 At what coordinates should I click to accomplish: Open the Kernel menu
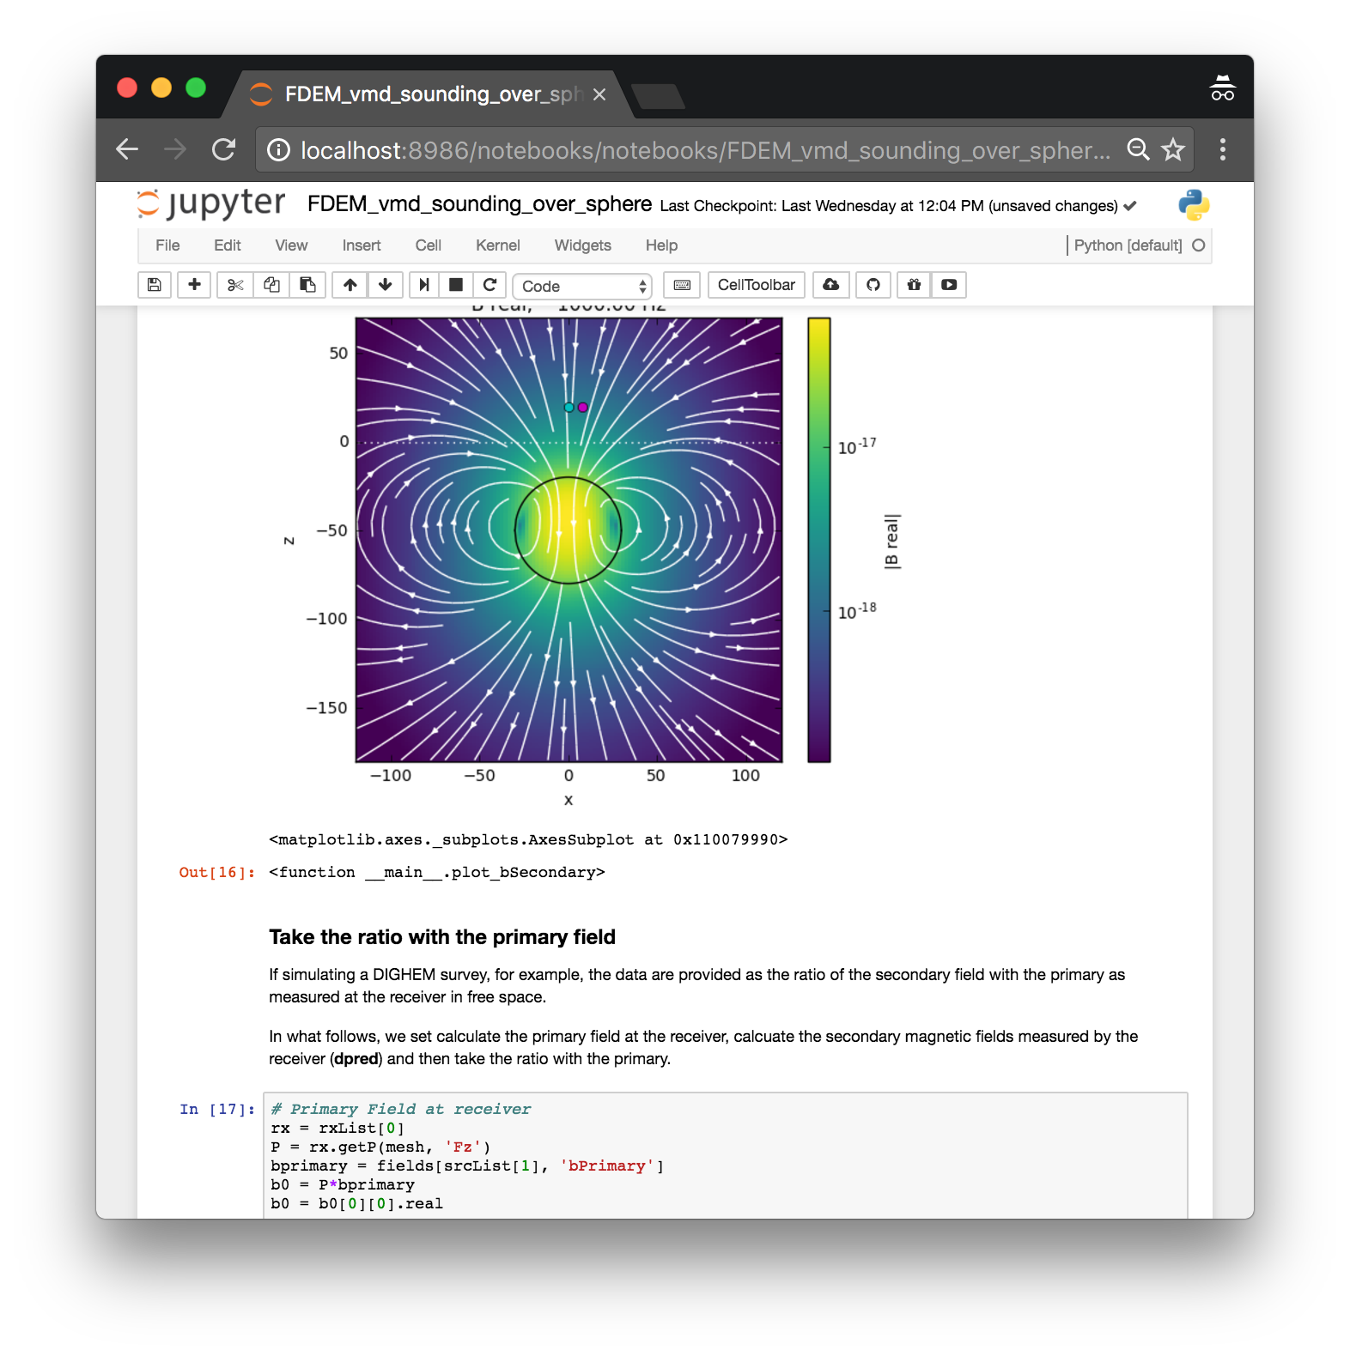[x=498, y=245]
